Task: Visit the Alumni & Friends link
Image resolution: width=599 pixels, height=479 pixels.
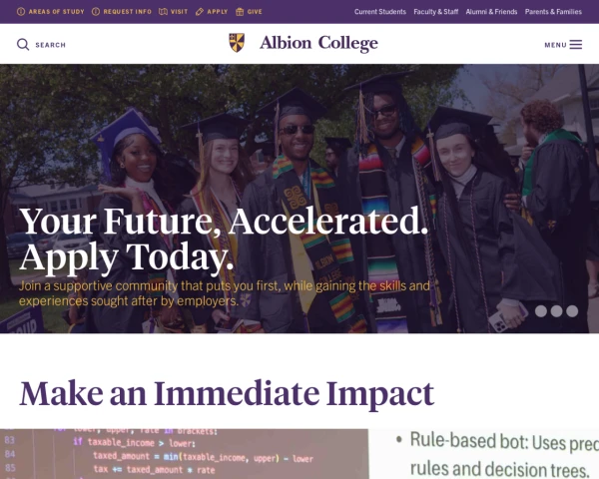Action: pos(490,12)
